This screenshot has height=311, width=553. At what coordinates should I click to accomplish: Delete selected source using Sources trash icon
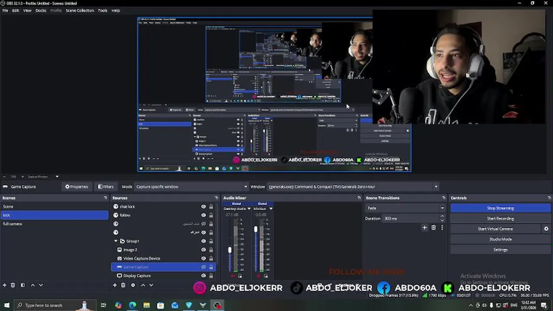(123, 285)
